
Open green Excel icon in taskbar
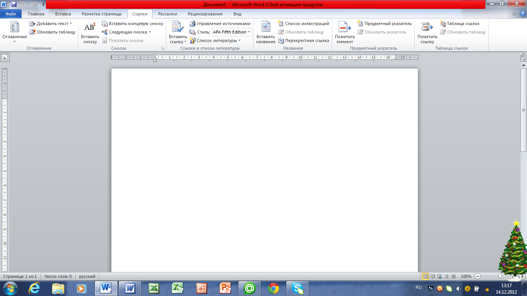pyautogui.click(x=154, y=288)
